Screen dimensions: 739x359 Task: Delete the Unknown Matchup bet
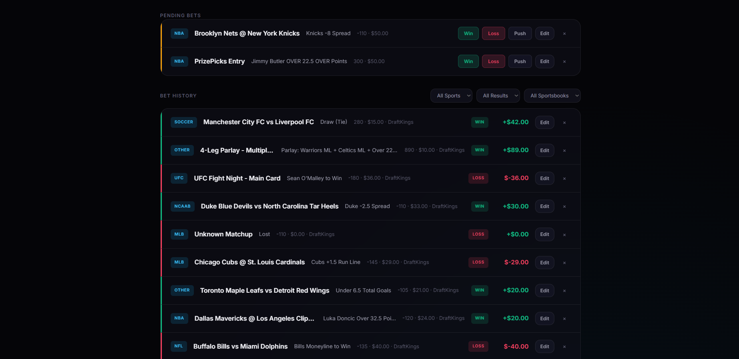pos(564,235)
